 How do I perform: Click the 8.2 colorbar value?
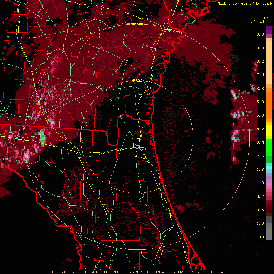pos(260,61)
